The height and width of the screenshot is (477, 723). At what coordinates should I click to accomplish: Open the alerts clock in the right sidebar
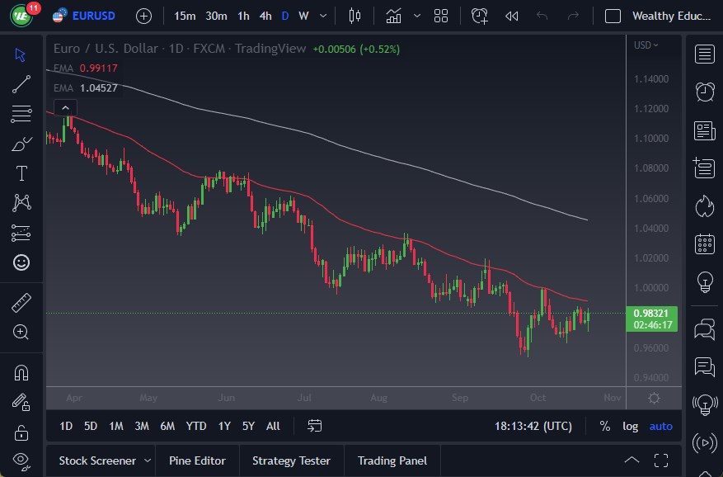[704, 91]
